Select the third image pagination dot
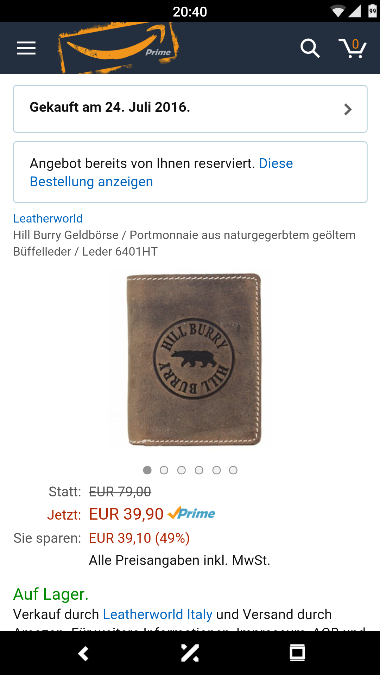The height and width of the screenshot is (675, 380). point(182,470)
